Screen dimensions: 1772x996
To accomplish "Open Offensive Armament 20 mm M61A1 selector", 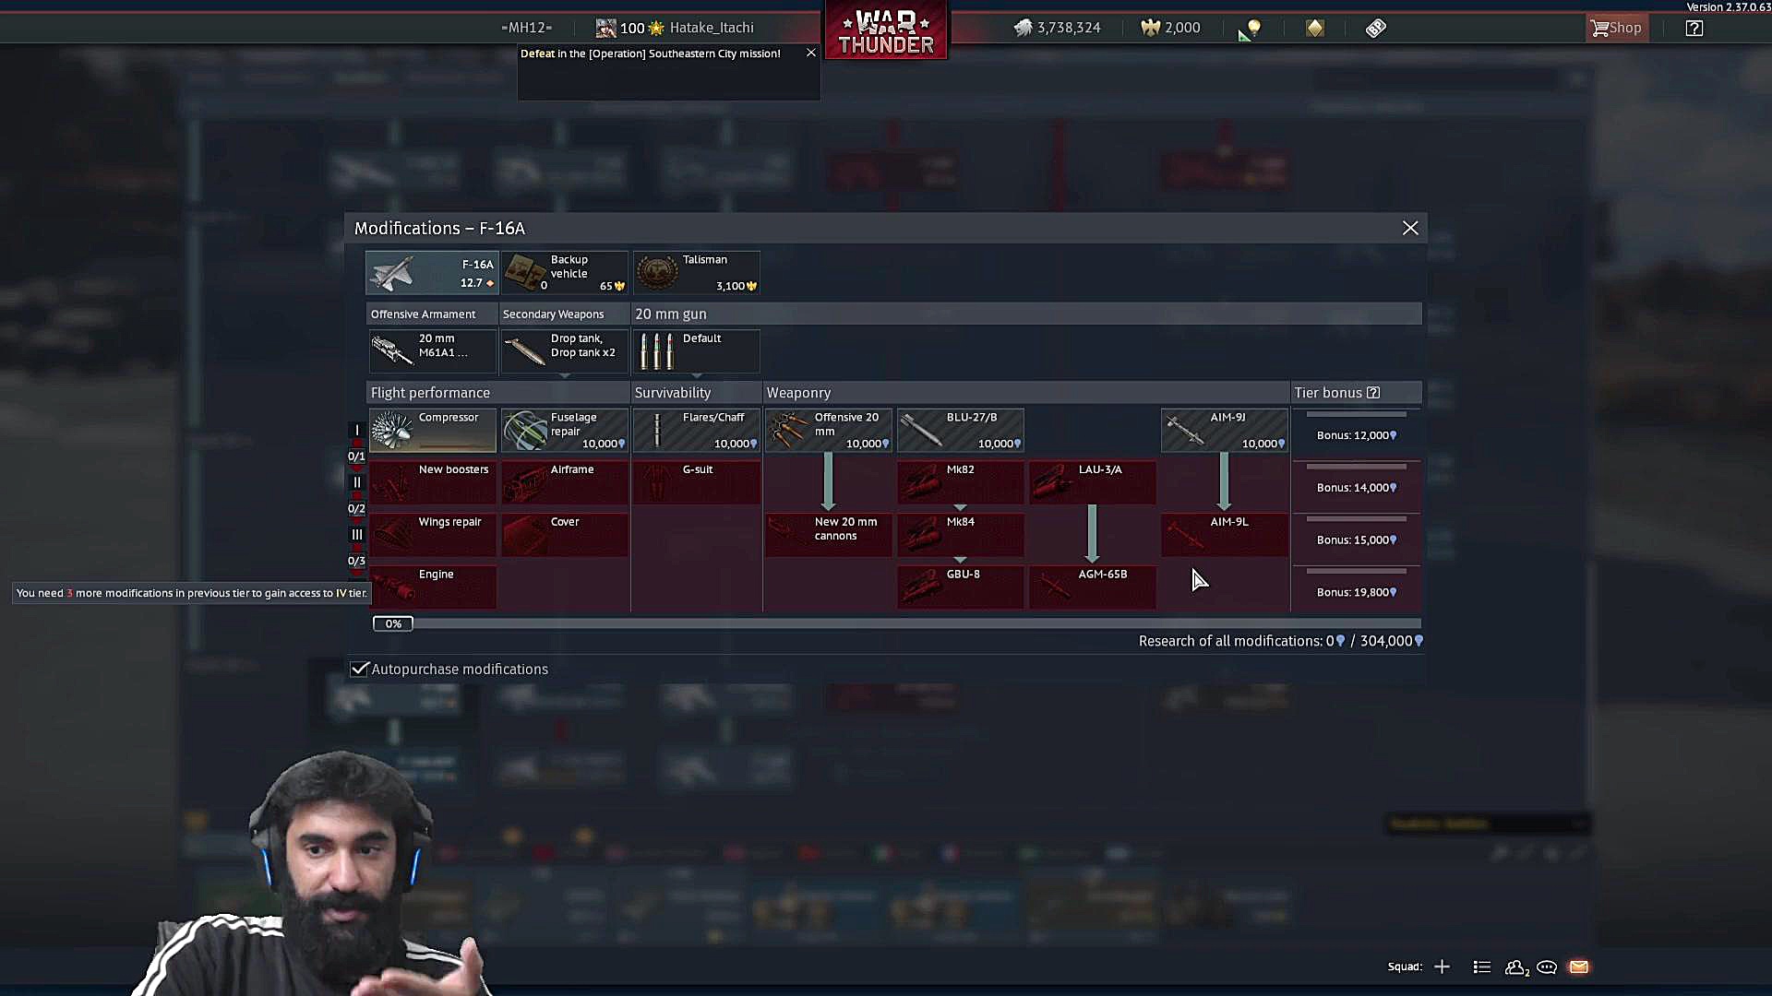I will click(432, 351).
